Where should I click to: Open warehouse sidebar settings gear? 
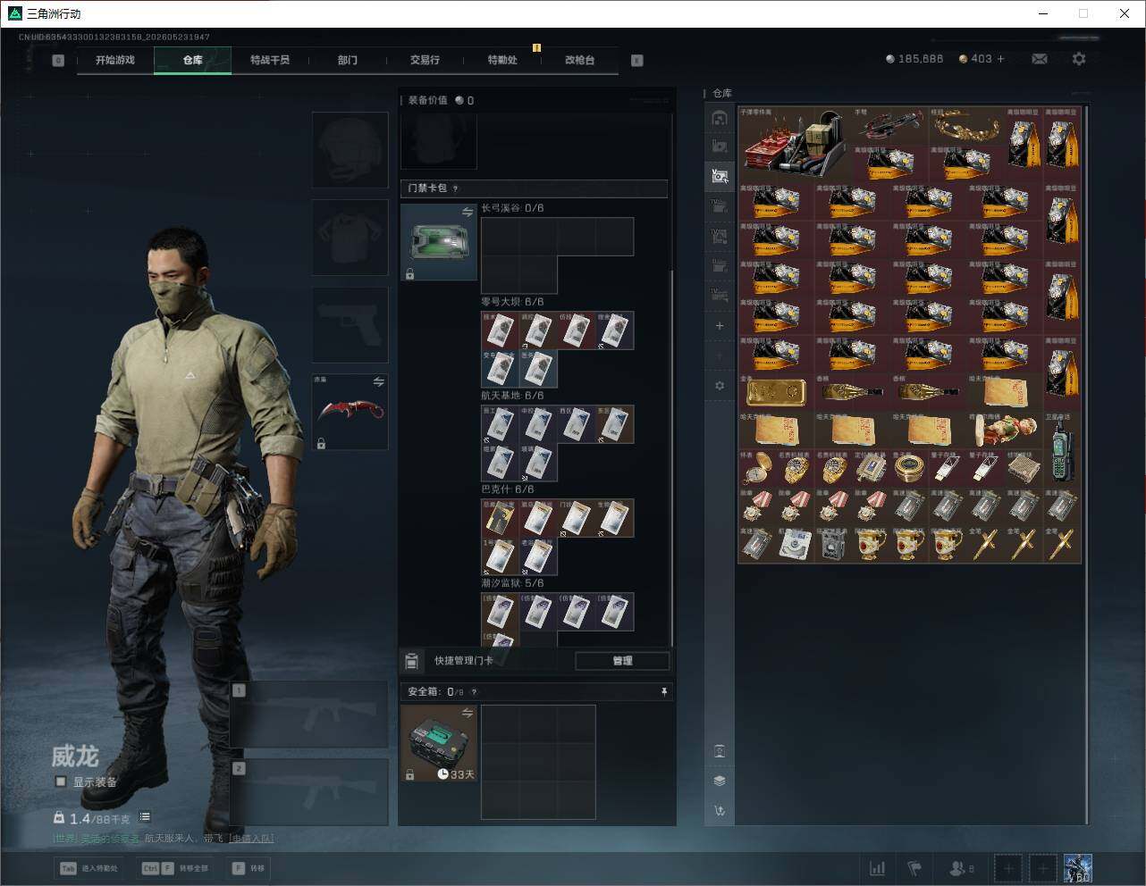pyautogui.click(x=720, y=386)
